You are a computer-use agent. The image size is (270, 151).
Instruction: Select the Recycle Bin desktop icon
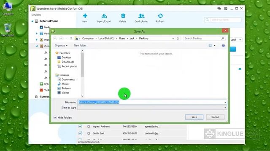click(x=8, y=30)
